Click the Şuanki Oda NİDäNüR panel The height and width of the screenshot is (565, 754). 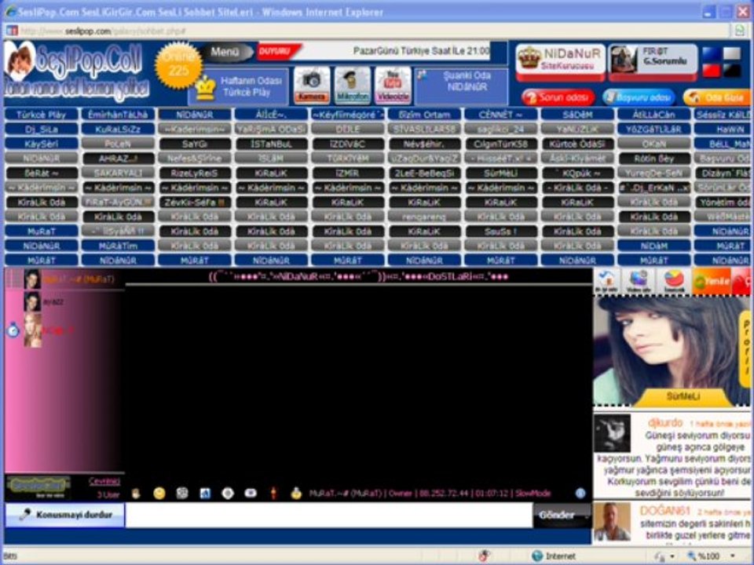pos(461,86)
